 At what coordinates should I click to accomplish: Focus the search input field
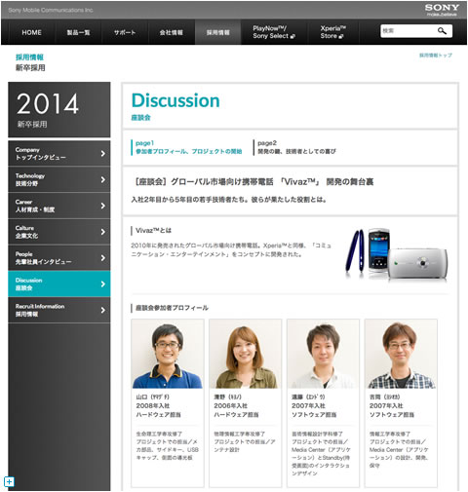pyautogui.click(x=409, y=31)
